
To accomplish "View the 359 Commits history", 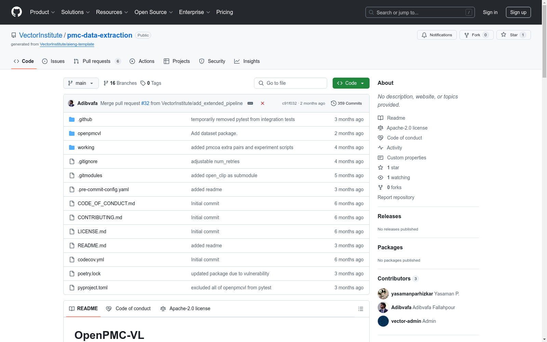I will pos(346,103).
